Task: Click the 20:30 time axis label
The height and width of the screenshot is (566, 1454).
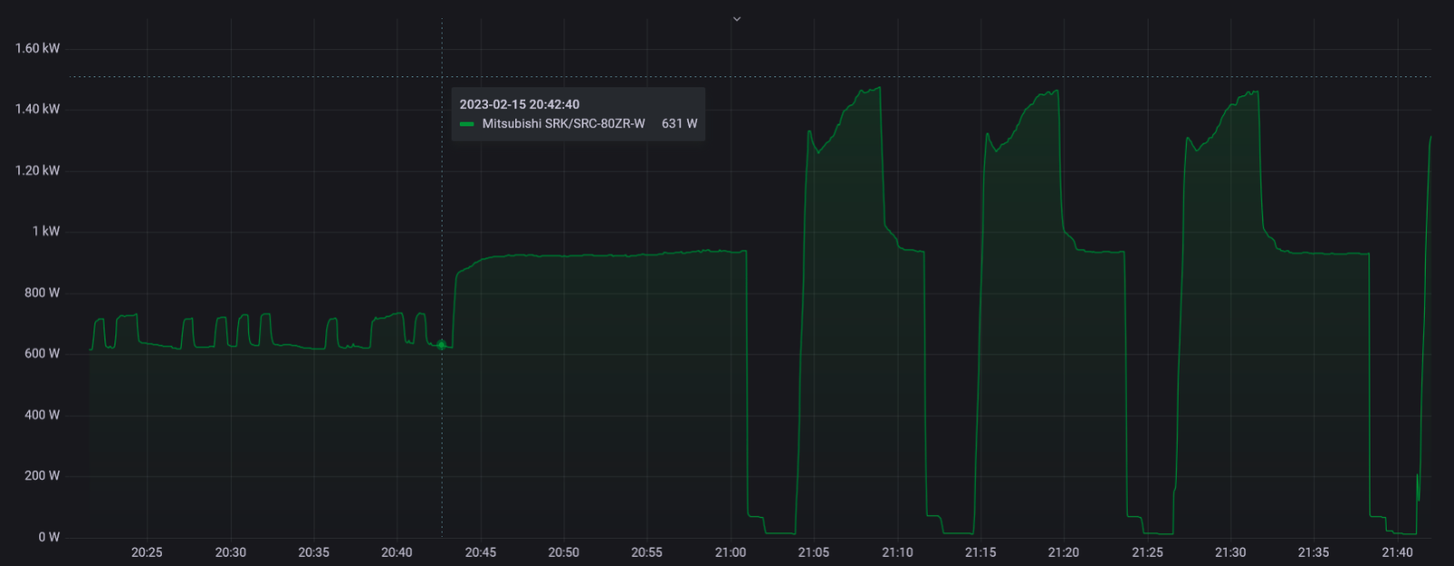Action: pyautogui.click(x=231, y=552)
